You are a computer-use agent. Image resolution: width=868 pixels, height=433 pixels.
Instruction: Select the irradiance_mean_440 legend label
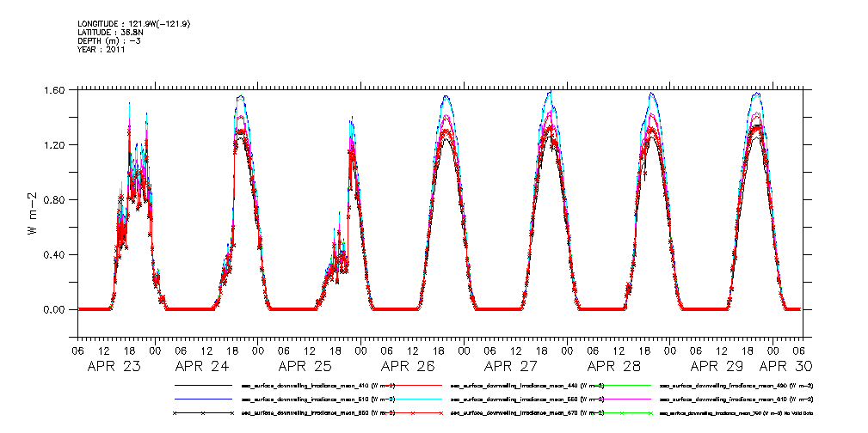tap(528, 386)
